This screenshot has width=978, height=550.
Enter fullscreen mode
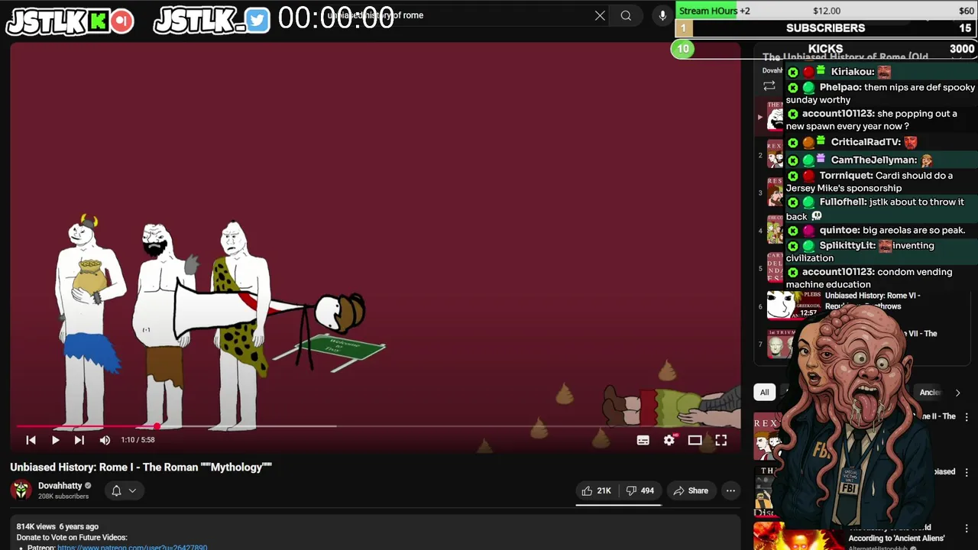click(x=721, y=440)
